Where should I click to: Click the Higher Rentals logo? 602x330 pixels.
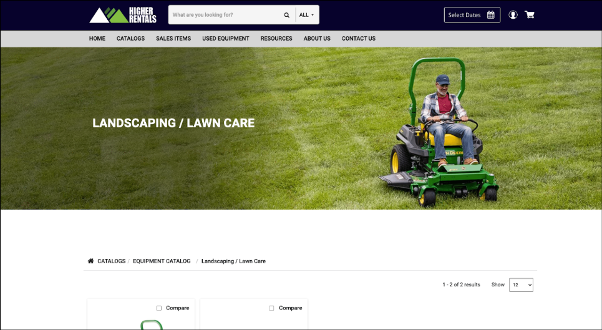coord(123,15)
